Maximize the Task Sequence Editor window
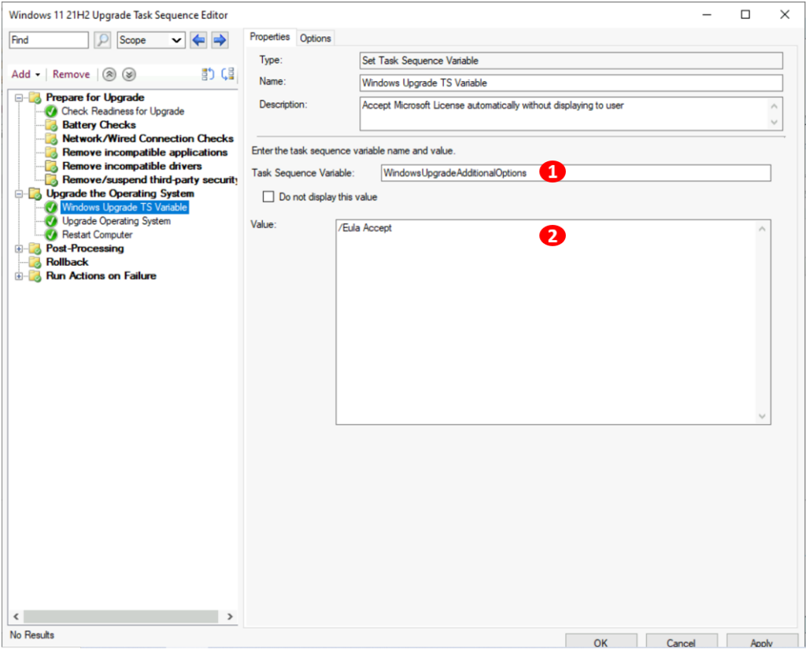The image size is (806, 649). [745, 14]
